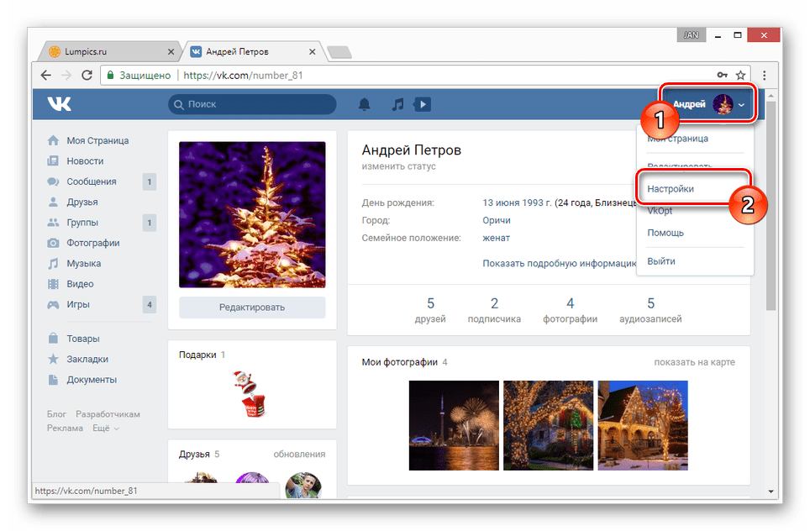The image size is (810, 531).
Task: Expand the Андрей profile dropdown
Action: click(707, 104)
